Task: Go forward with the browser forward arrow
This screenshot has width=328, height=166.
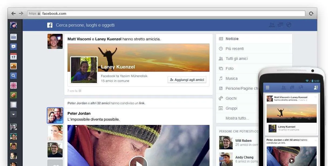Action: point(21,13)
